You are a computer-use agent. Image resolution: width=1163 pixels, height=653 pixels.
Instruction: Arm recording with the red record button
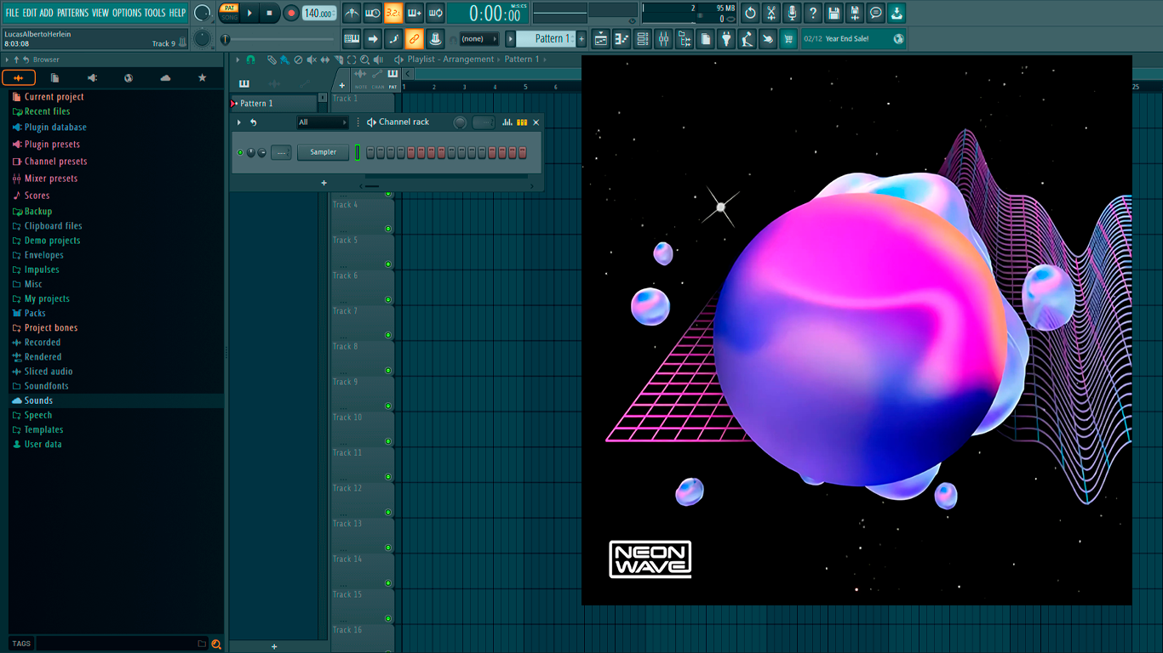(291, 13)
